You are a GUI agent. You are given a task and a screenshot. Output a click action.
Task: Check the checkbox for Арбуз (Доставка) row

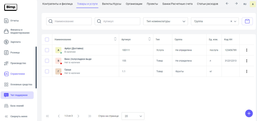pyautogui.click(x=47, y=50)
